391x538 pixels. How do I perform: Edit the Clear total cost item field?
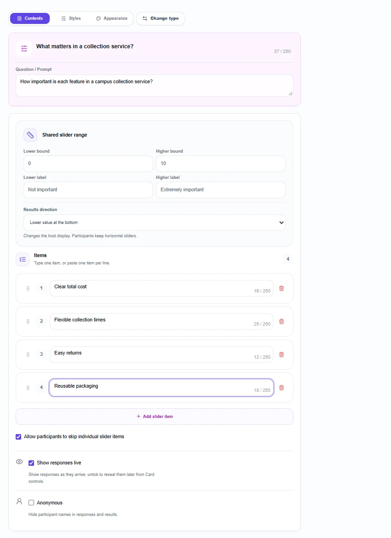coord(161,288)
